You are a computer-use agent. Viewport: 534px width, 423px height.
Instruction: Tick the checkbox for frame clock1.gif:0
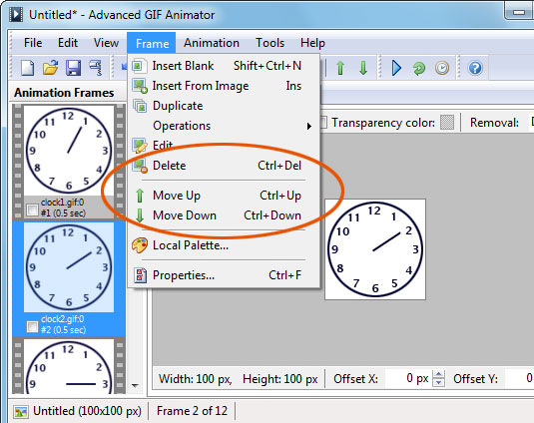[x=32, y=210]
